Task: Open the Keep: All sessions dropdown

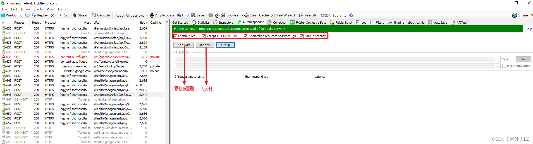Action: pos(132,15)
